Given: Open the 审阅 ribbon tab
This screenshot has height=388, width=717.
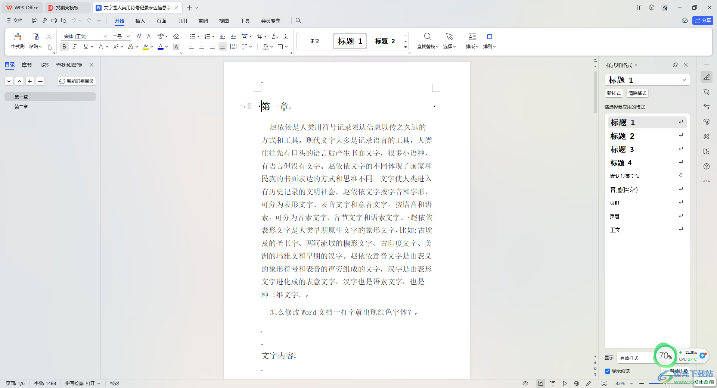Looking at the screenshot, I should pyautogui.click(x=203, y=21).
